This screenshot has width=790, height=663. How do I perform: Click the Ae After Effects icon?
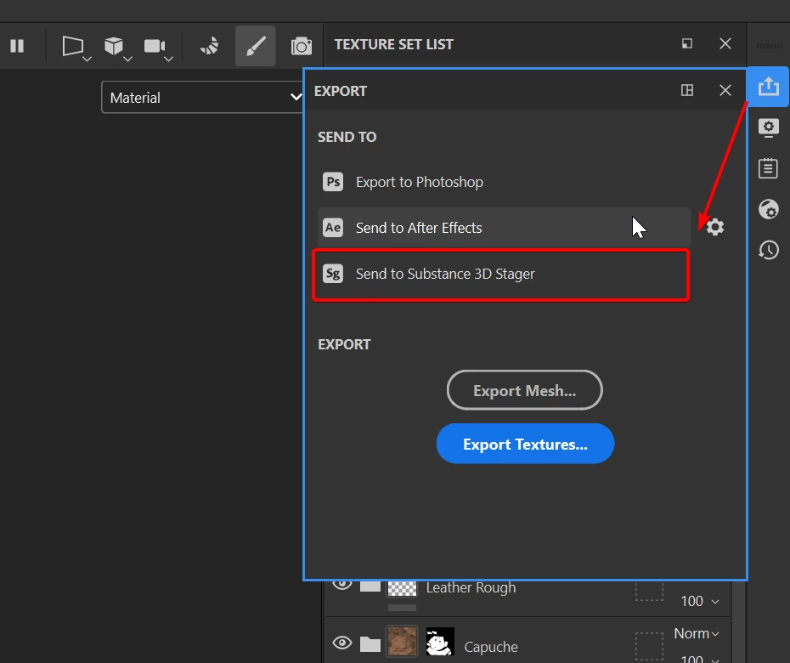[x=333, y=228]
